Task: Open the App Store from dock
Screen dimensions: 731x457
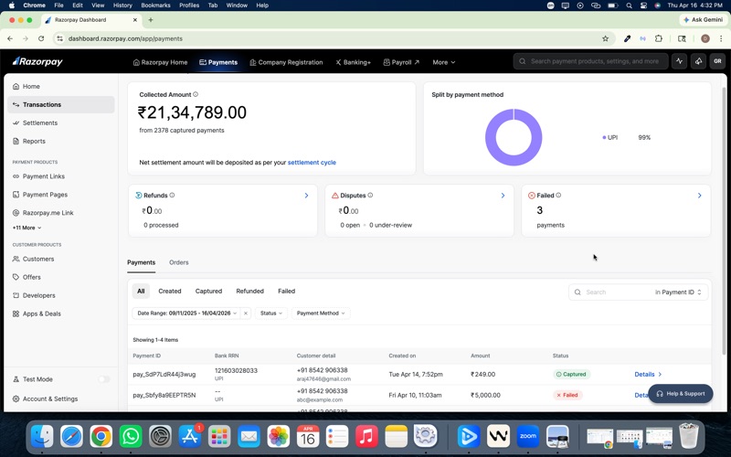Action: tap(190, 437)
